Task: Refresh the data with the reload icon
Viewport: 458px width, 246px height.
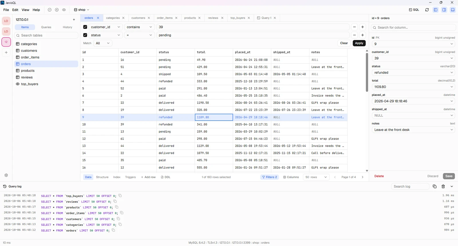Action: coord(427,10)
